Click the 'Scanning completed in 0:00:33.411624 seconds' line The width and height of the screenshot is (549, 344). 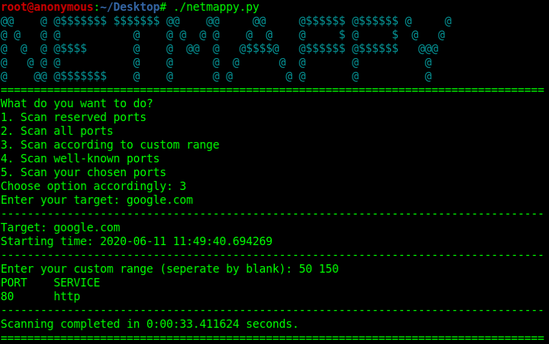[149, 324]
